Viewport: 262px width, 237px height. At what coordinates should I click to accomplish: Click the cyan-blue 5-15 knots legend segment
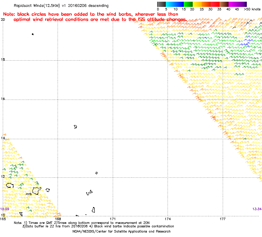(x=175, y=4)
